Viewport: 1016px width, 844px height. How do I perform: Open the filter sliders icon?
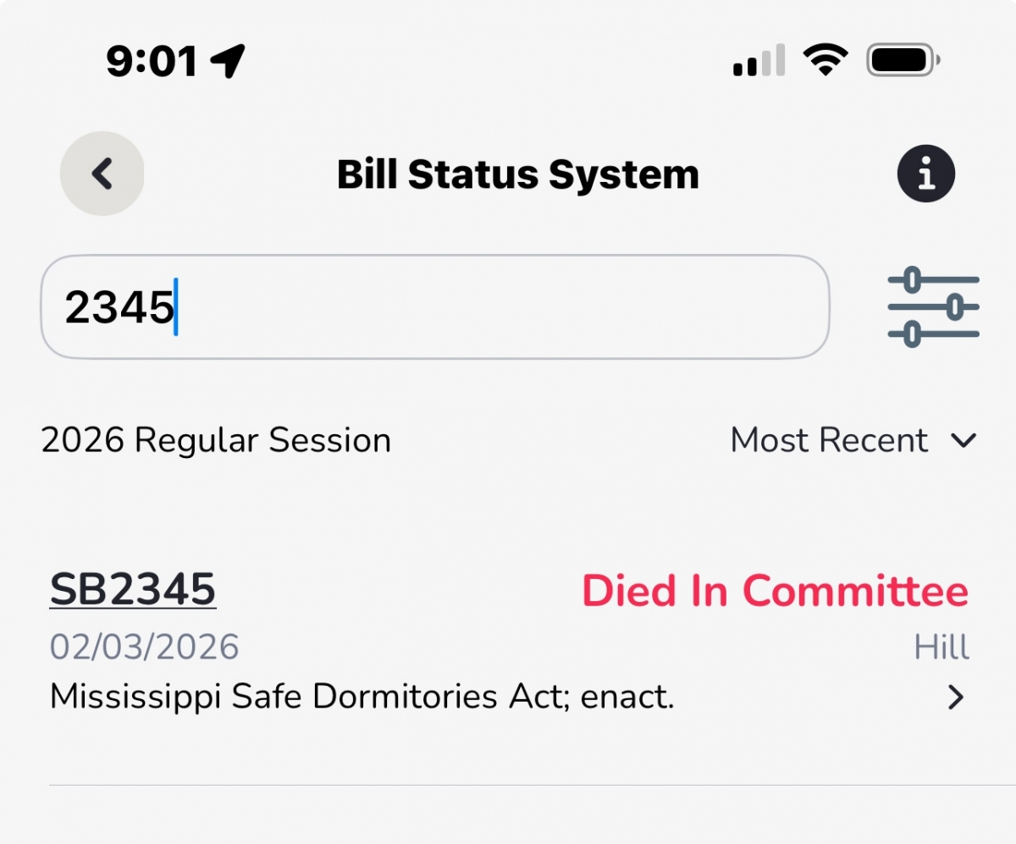[933, 307]
